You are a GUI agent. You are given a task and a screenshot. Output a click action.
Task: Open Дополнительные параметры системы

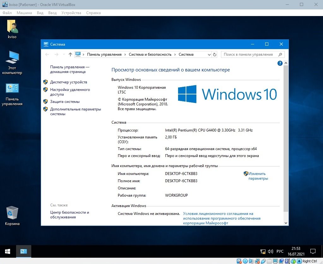click(75, 111)
